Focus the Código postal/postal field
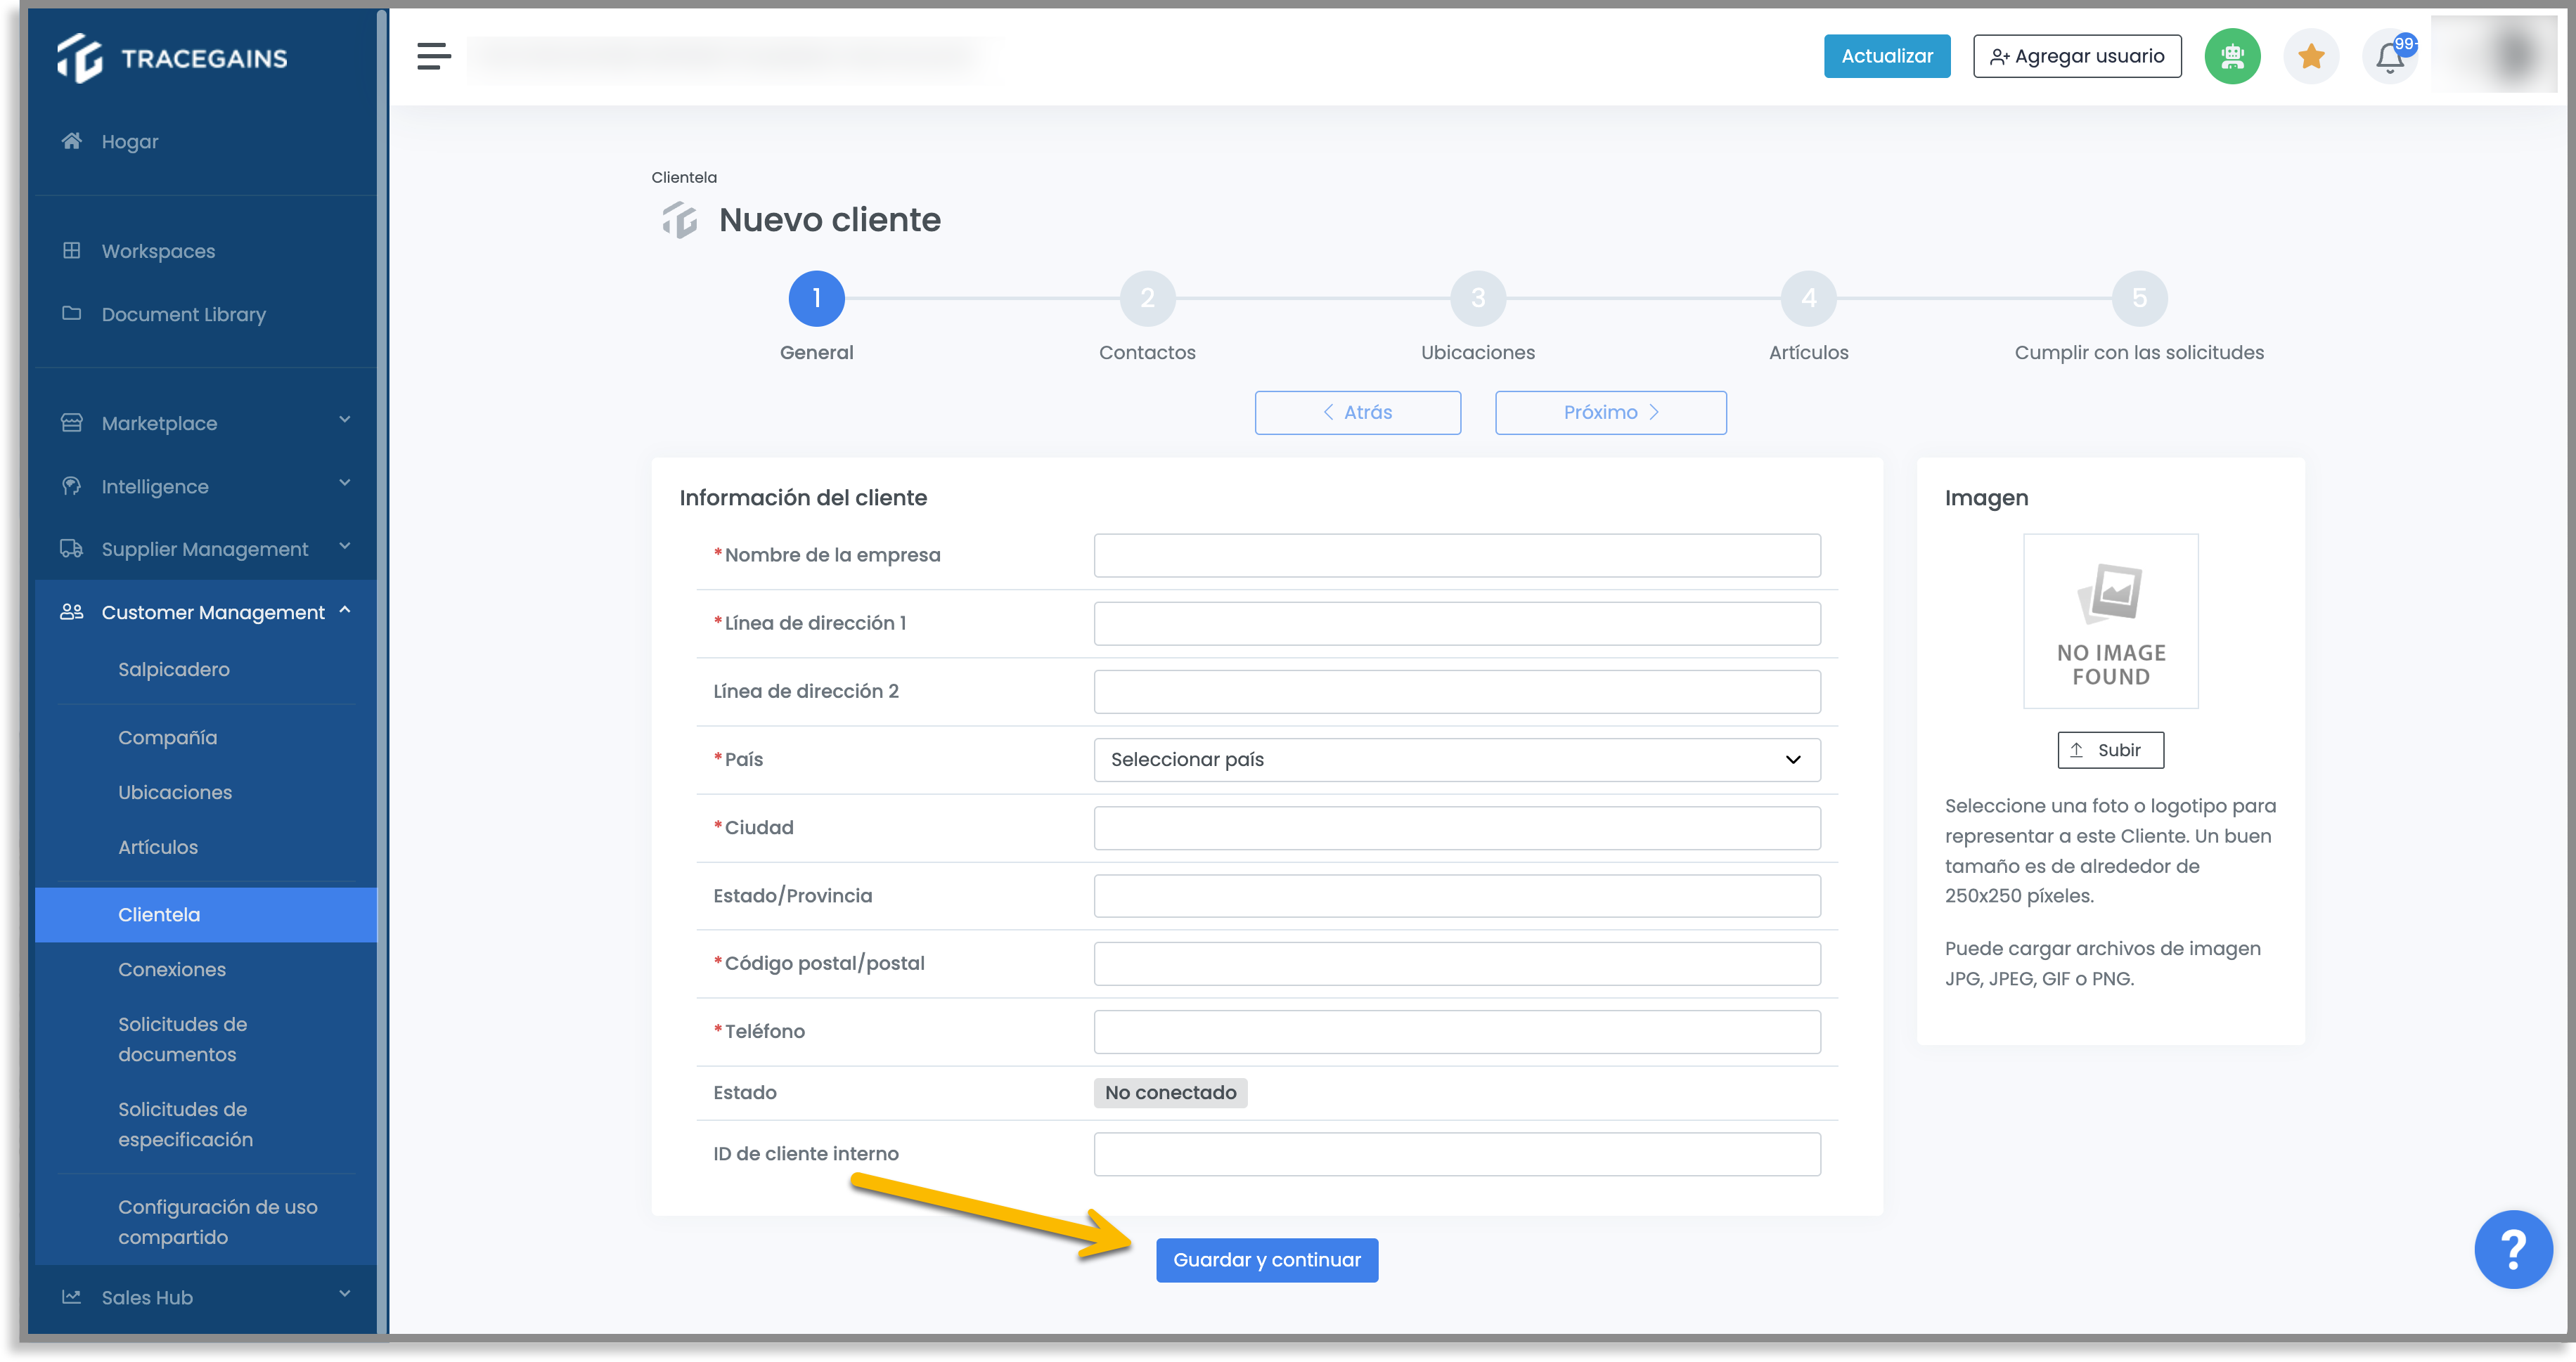 pyautogui.click(x=1456, y=964)
